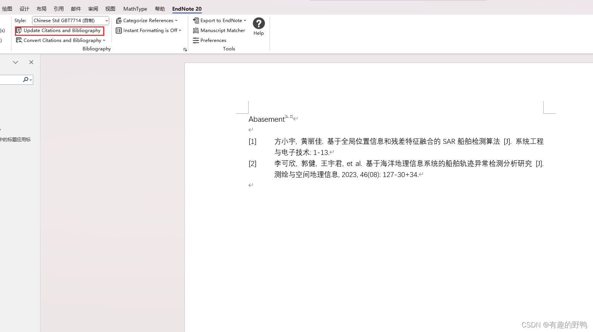
Task: Close the navigation pane
Action: pyautogui.click(x=31, y=62)
